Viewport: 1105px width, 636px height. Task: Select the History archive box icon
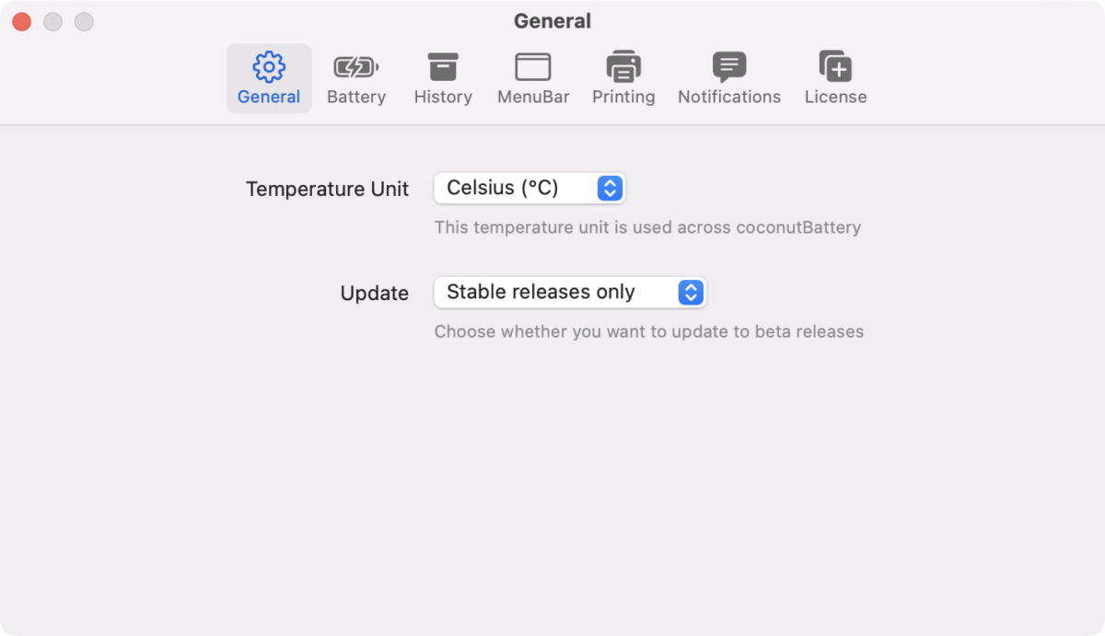[x=443, y=66]
